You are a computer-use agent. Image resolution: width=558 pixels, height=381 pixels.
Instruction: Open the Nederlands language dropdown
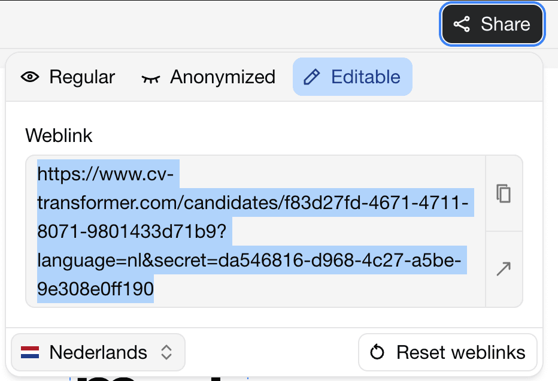pos(98,352)
